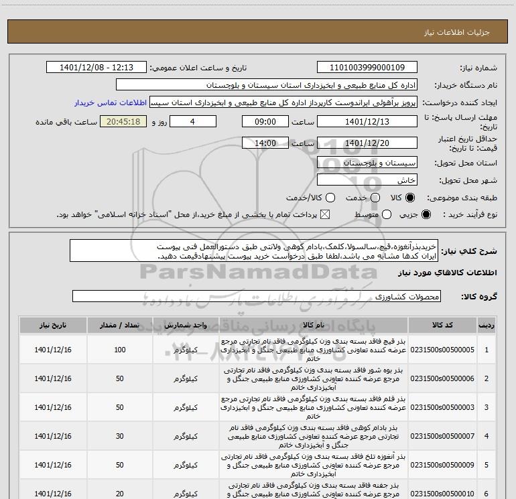
Task: Click the واحد شمارش column header
Action: click(186, 325)
